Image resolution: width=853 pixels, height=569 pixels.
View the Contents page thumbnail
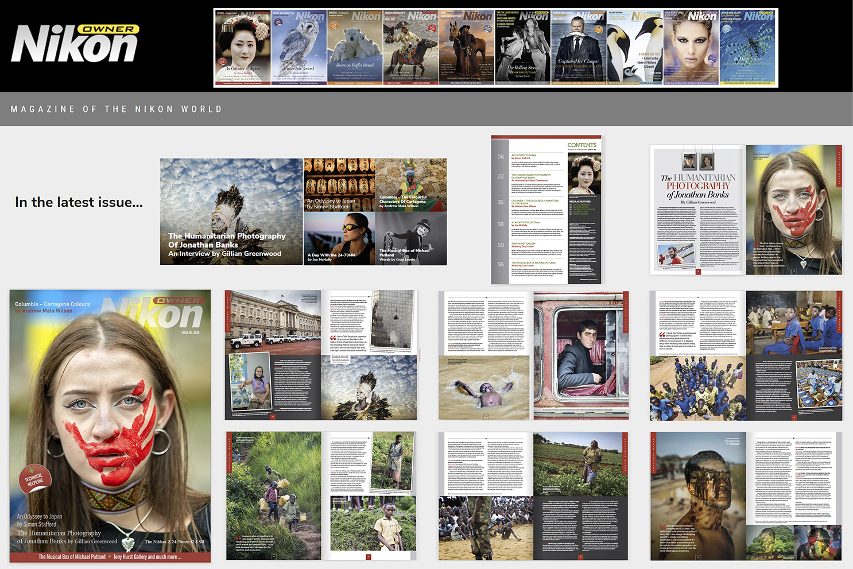pyautogui.click(x=546, y=210)
